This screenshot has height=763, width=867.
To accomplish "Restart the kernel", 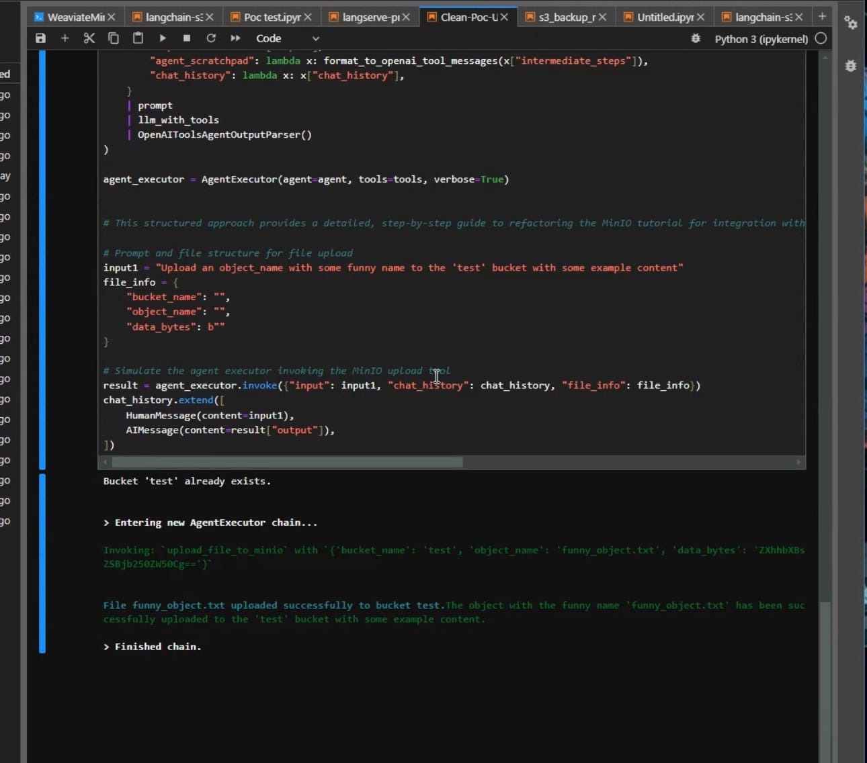I will (x=211, y=38).
